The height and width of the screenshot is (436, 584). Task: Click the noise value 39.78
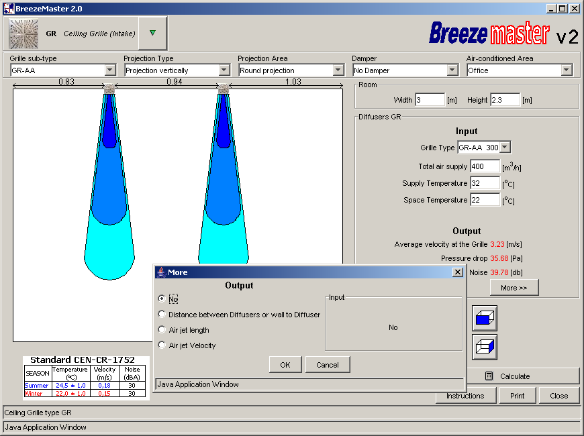[499, 272]
